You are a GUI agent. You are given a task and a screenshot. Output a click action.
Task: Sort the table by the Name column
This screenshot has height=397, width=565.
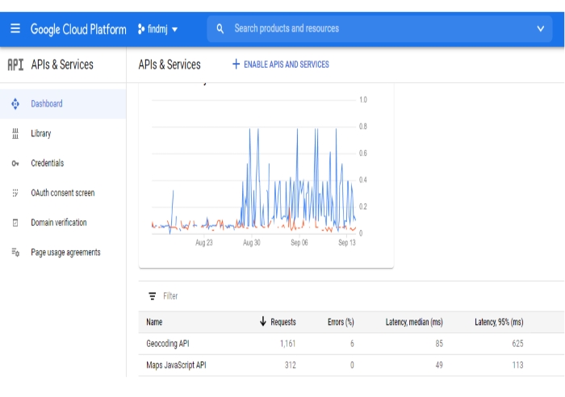tap(154, 322)
